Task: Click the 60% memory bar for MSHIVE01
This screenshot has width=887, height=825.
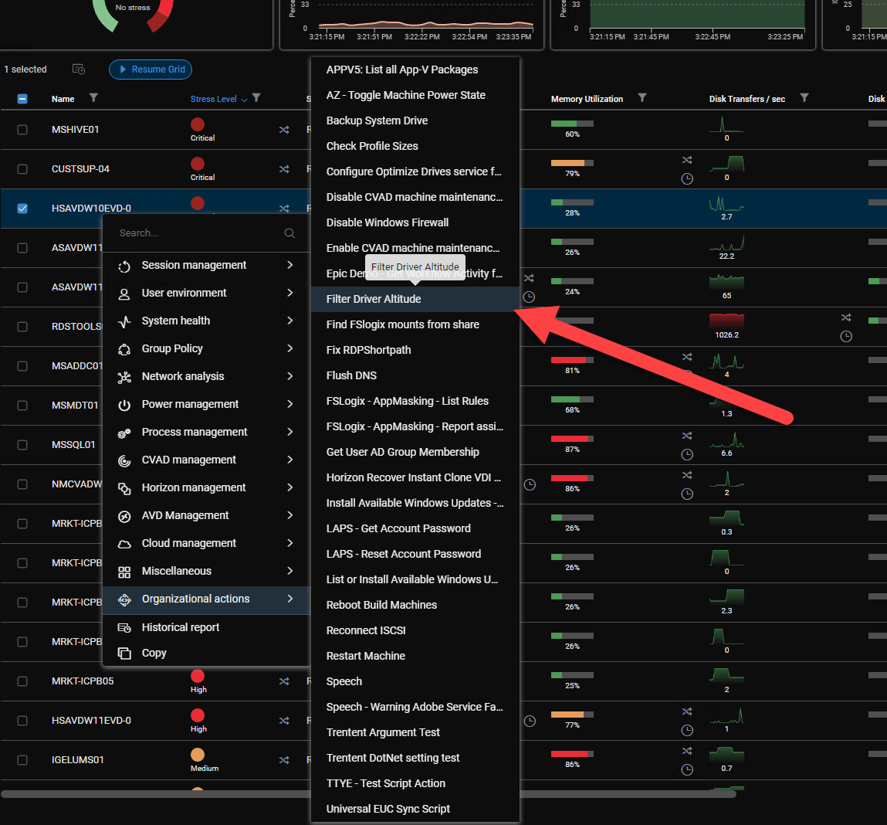Action: tap(572, 124)
